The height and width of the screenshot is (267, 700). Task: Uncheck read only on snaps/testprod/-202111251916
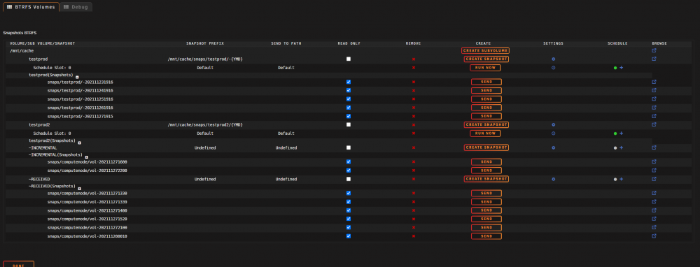(x=348, y=99)
